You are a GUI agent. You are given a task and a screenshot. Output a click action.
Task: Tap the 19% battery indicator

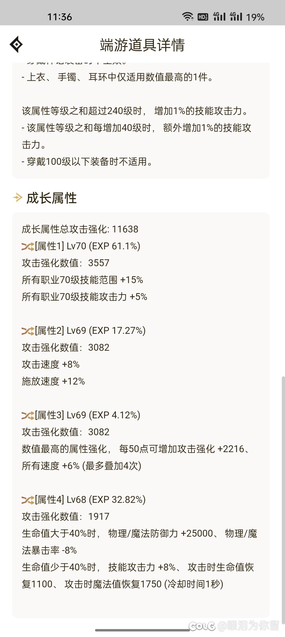click(x=255, y=17)
